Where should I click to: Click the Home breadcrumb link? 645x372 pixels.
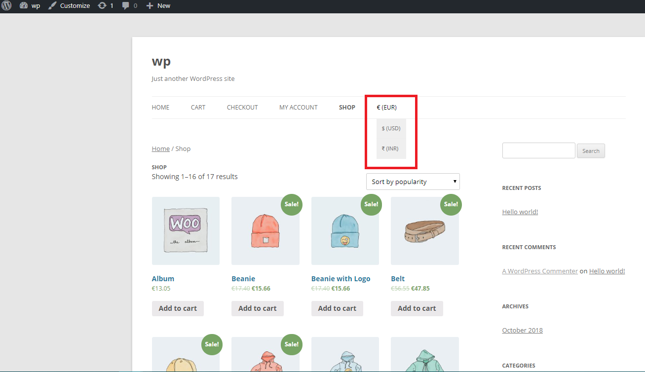click(160, 149)
